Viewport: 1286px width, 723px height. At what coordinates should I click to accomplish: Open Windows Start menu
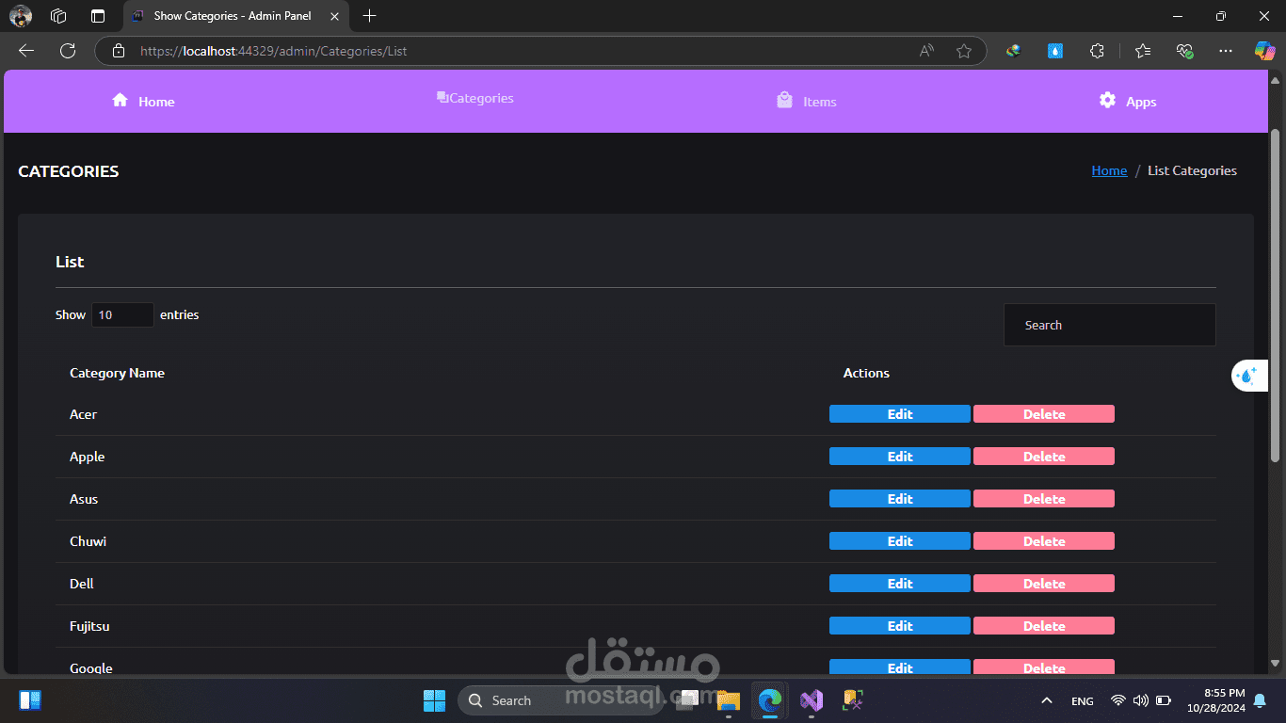tap(434, 700)
